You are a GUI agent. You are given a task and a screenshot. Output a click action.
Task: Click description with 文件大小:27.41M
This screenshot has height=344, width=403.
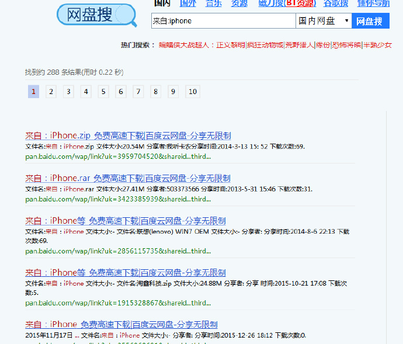click(169, 189)
